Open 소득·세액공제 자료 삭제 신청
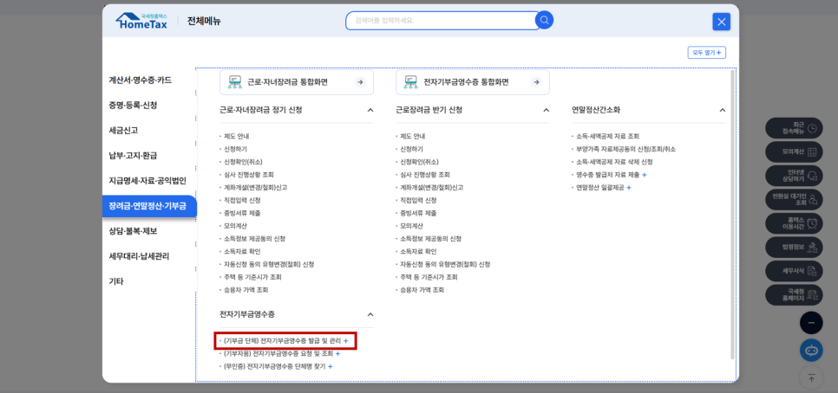This screenshot has width=838, height=393. click(614, 162)
